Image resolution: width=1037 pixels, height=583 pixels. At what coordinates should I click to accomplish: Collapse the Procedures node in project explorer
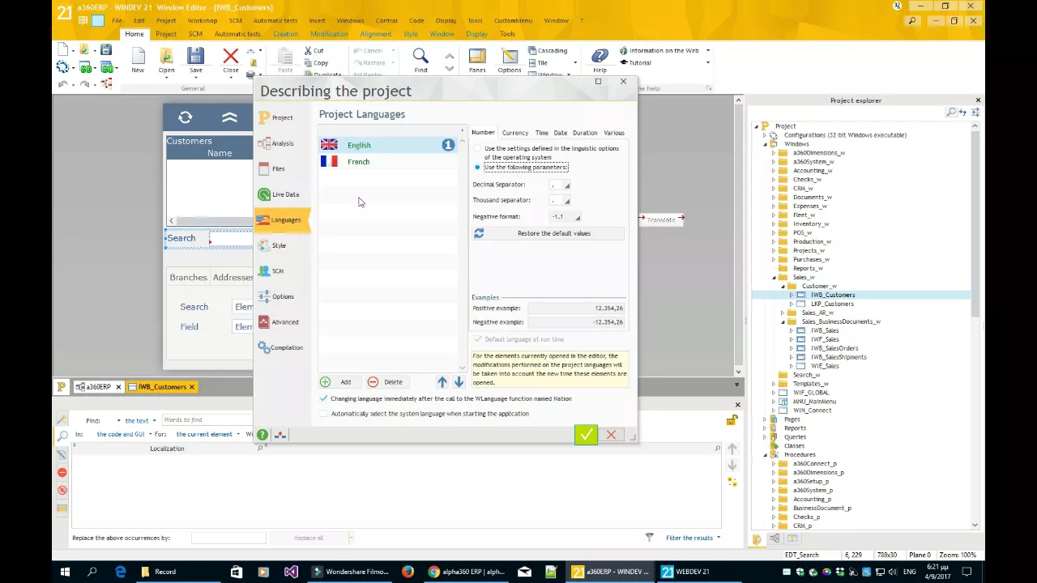(x=765, y=454)
